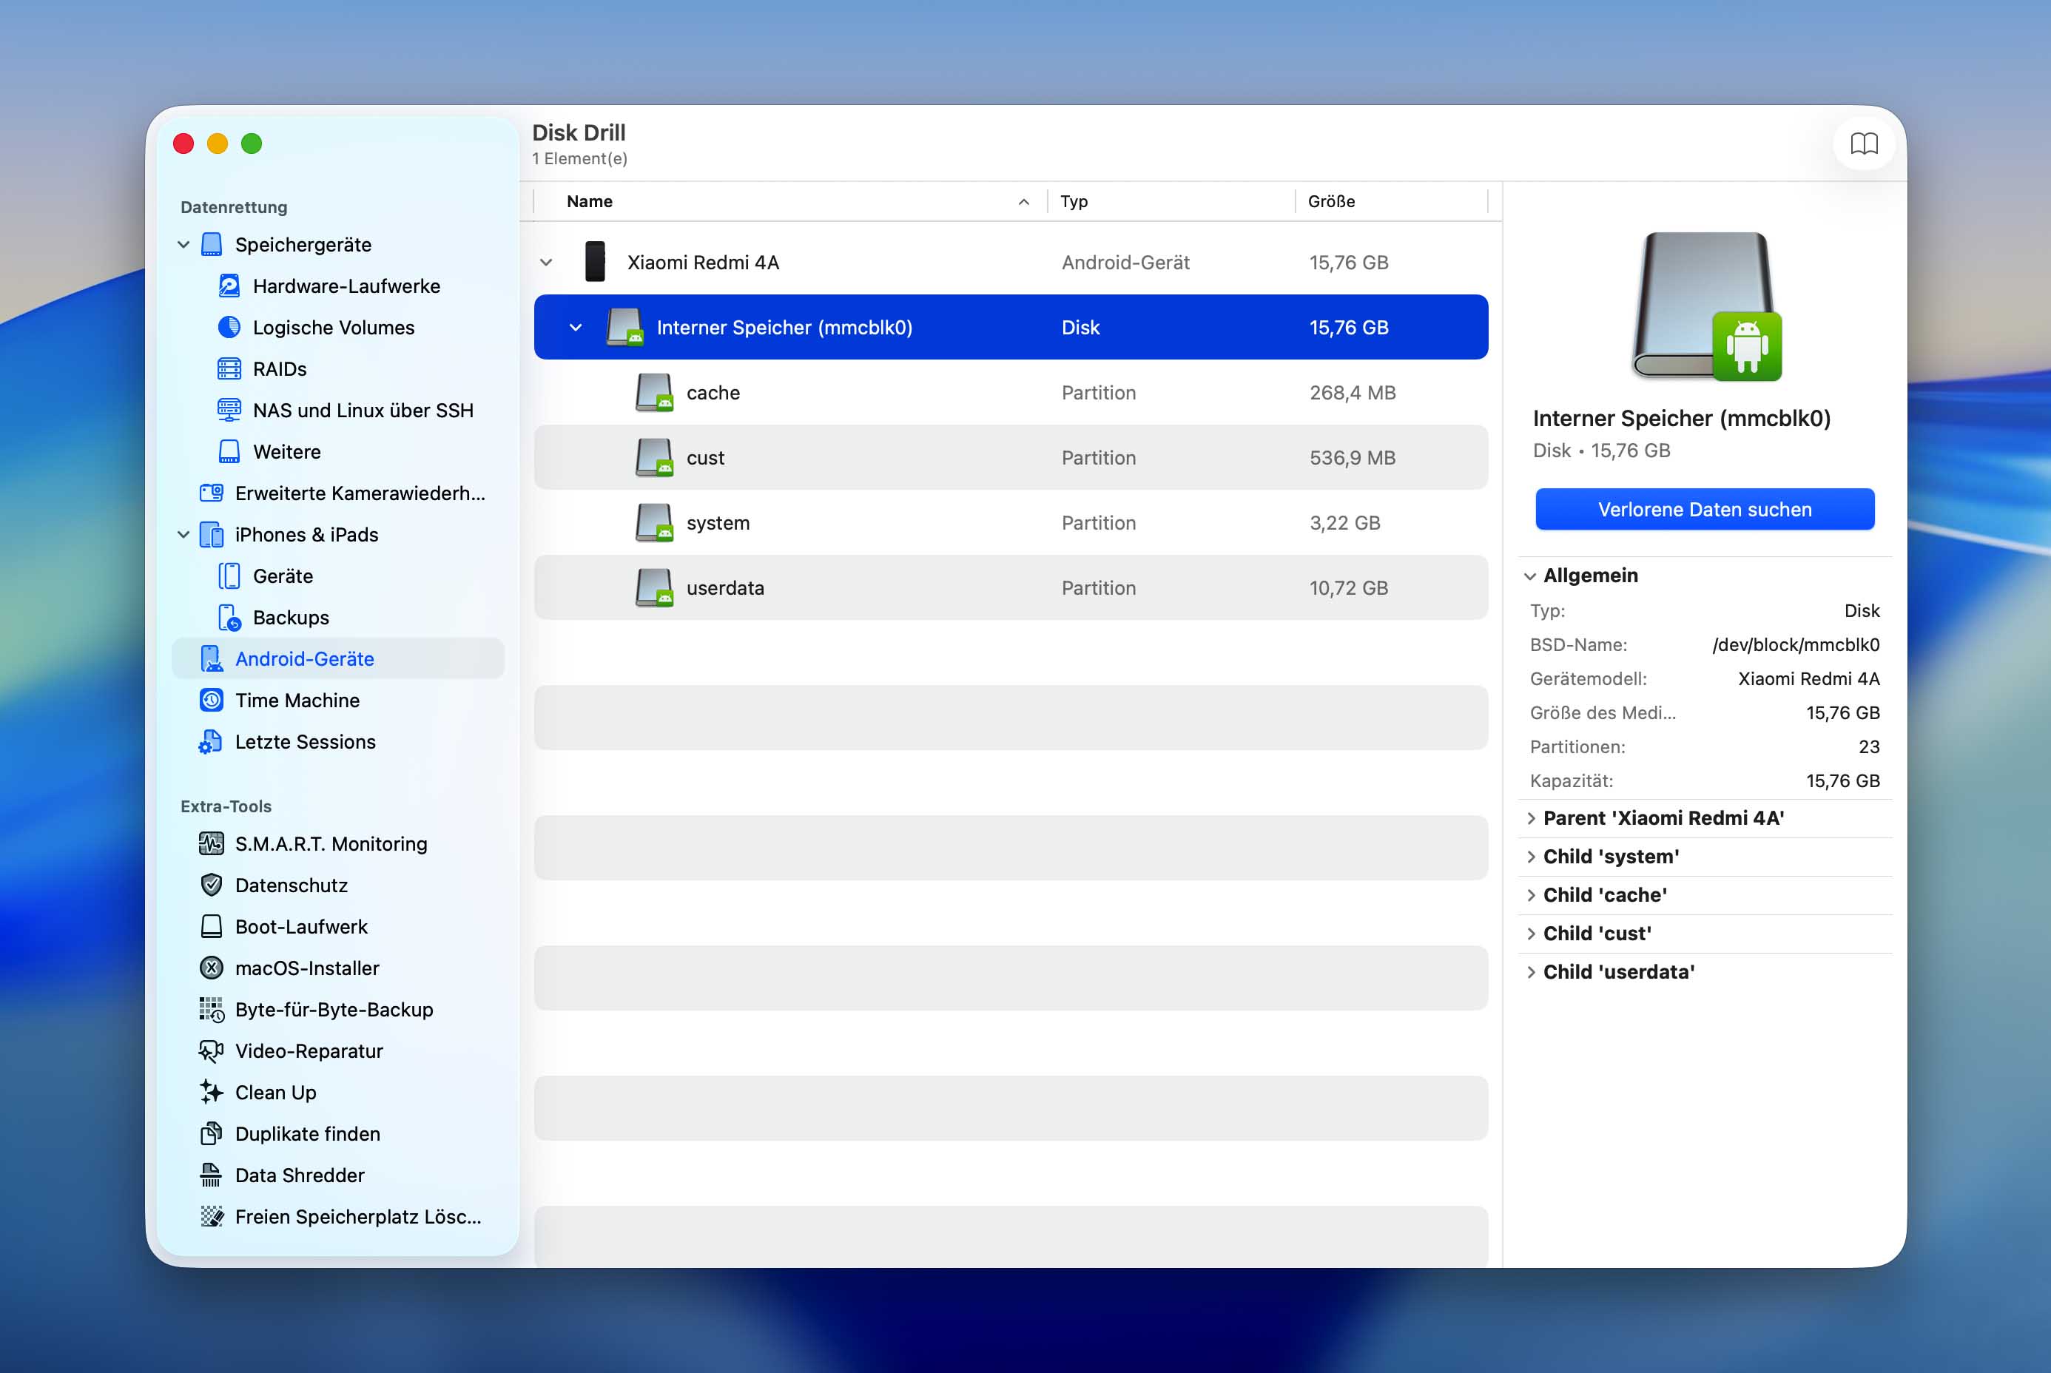
Task: Click the /dev/block/mmcblk0 BSD-Name value
Action: [x=1795, y=644]
